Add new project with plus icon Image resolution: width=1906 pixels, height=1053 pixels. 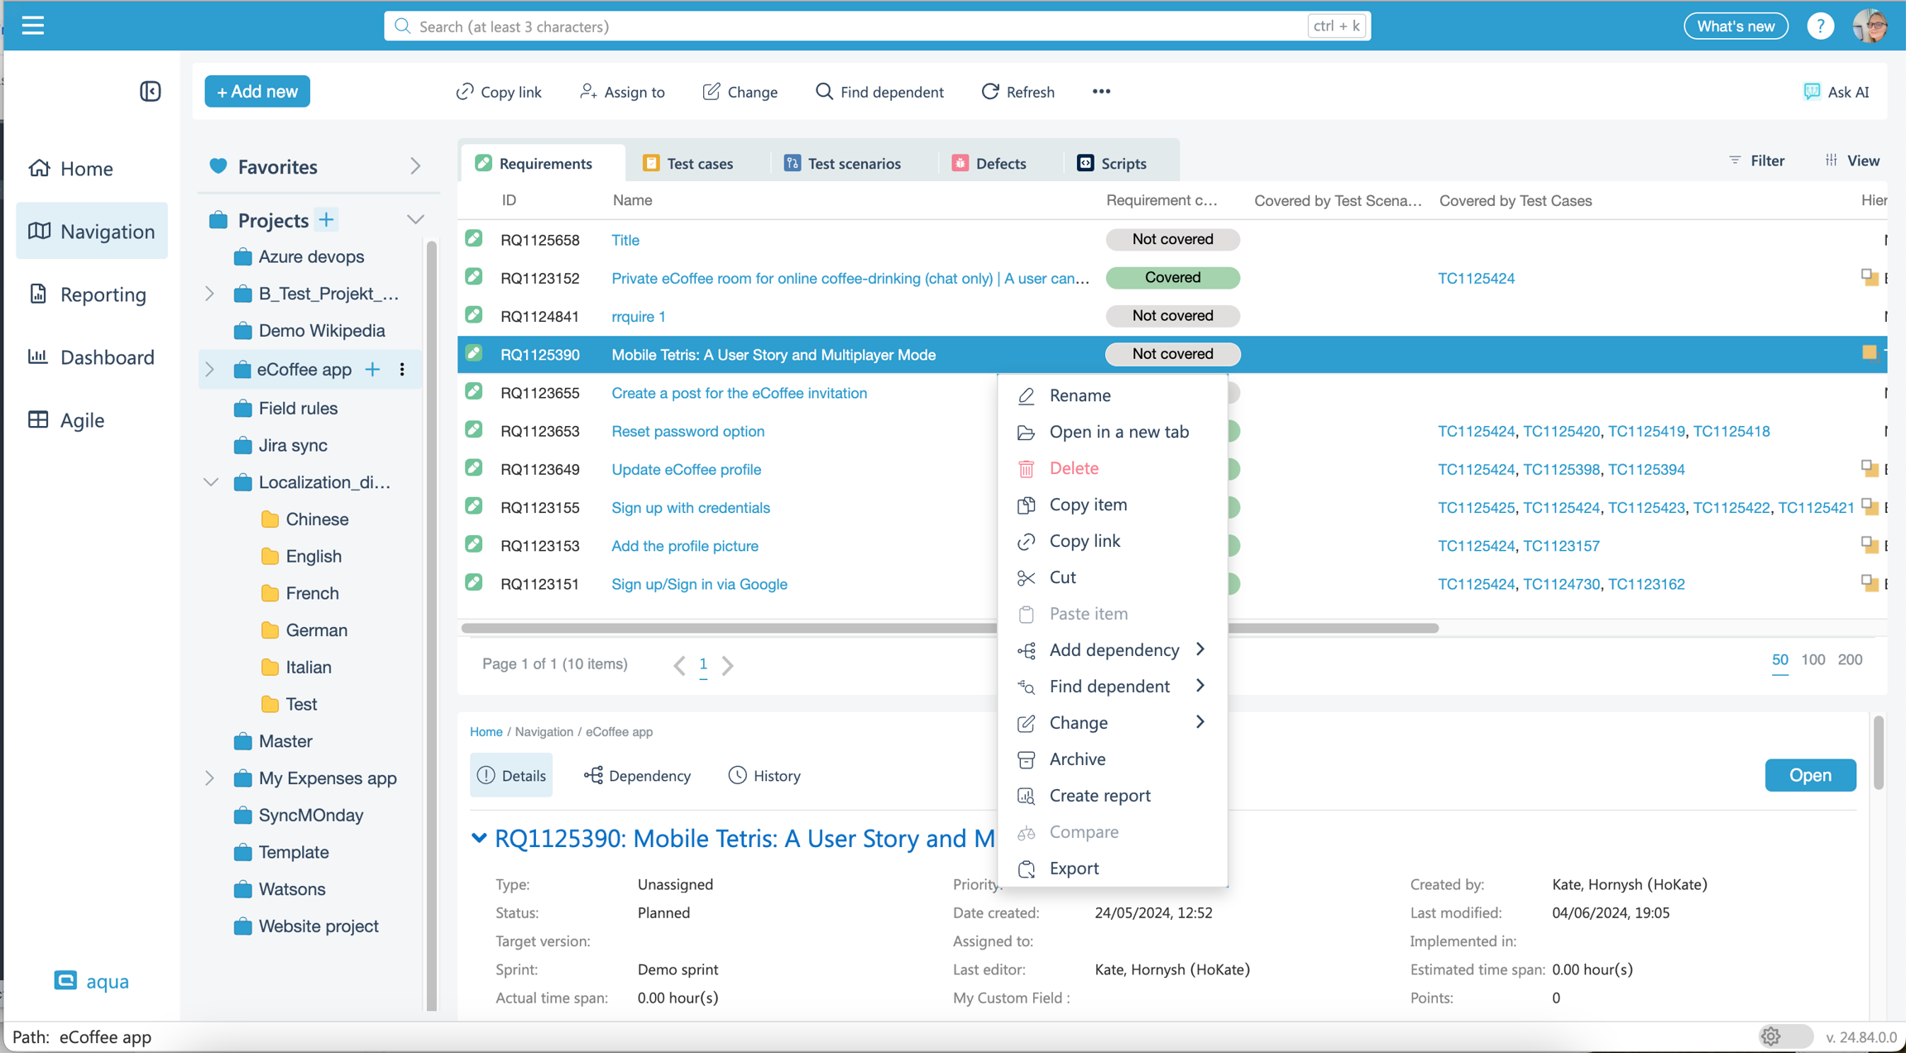327,220
